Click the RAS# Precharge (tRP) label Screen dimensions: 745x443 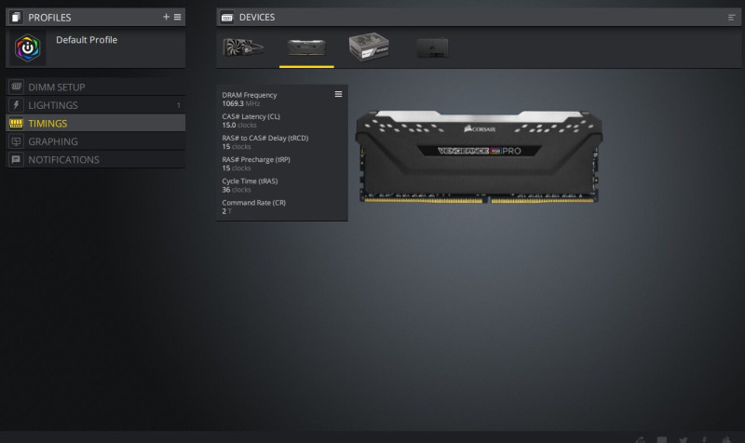[256, 159]
